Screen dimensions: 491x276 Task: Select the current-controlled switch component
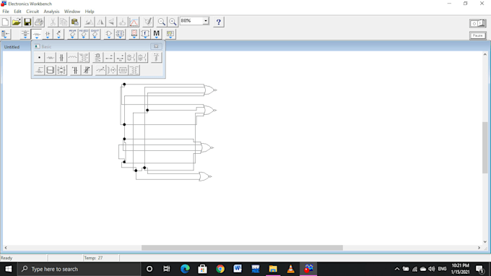[142, 58]
